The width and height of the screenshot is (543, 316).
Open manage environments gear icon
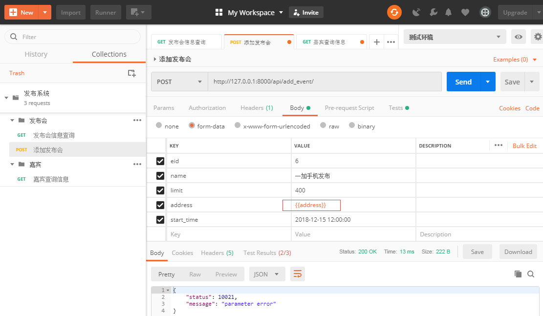coord(538,37)
